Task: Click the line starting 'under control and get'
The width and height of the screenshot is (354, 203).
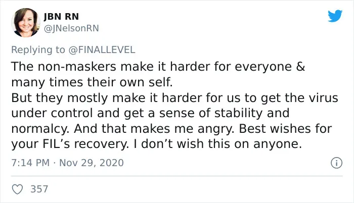Action: [150, 113]
